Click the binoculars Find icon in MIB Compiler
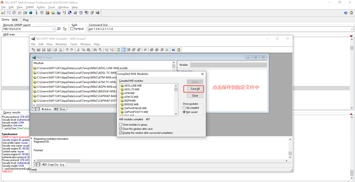This screenshot has width=355, height=182. click(x=95, y=50)
